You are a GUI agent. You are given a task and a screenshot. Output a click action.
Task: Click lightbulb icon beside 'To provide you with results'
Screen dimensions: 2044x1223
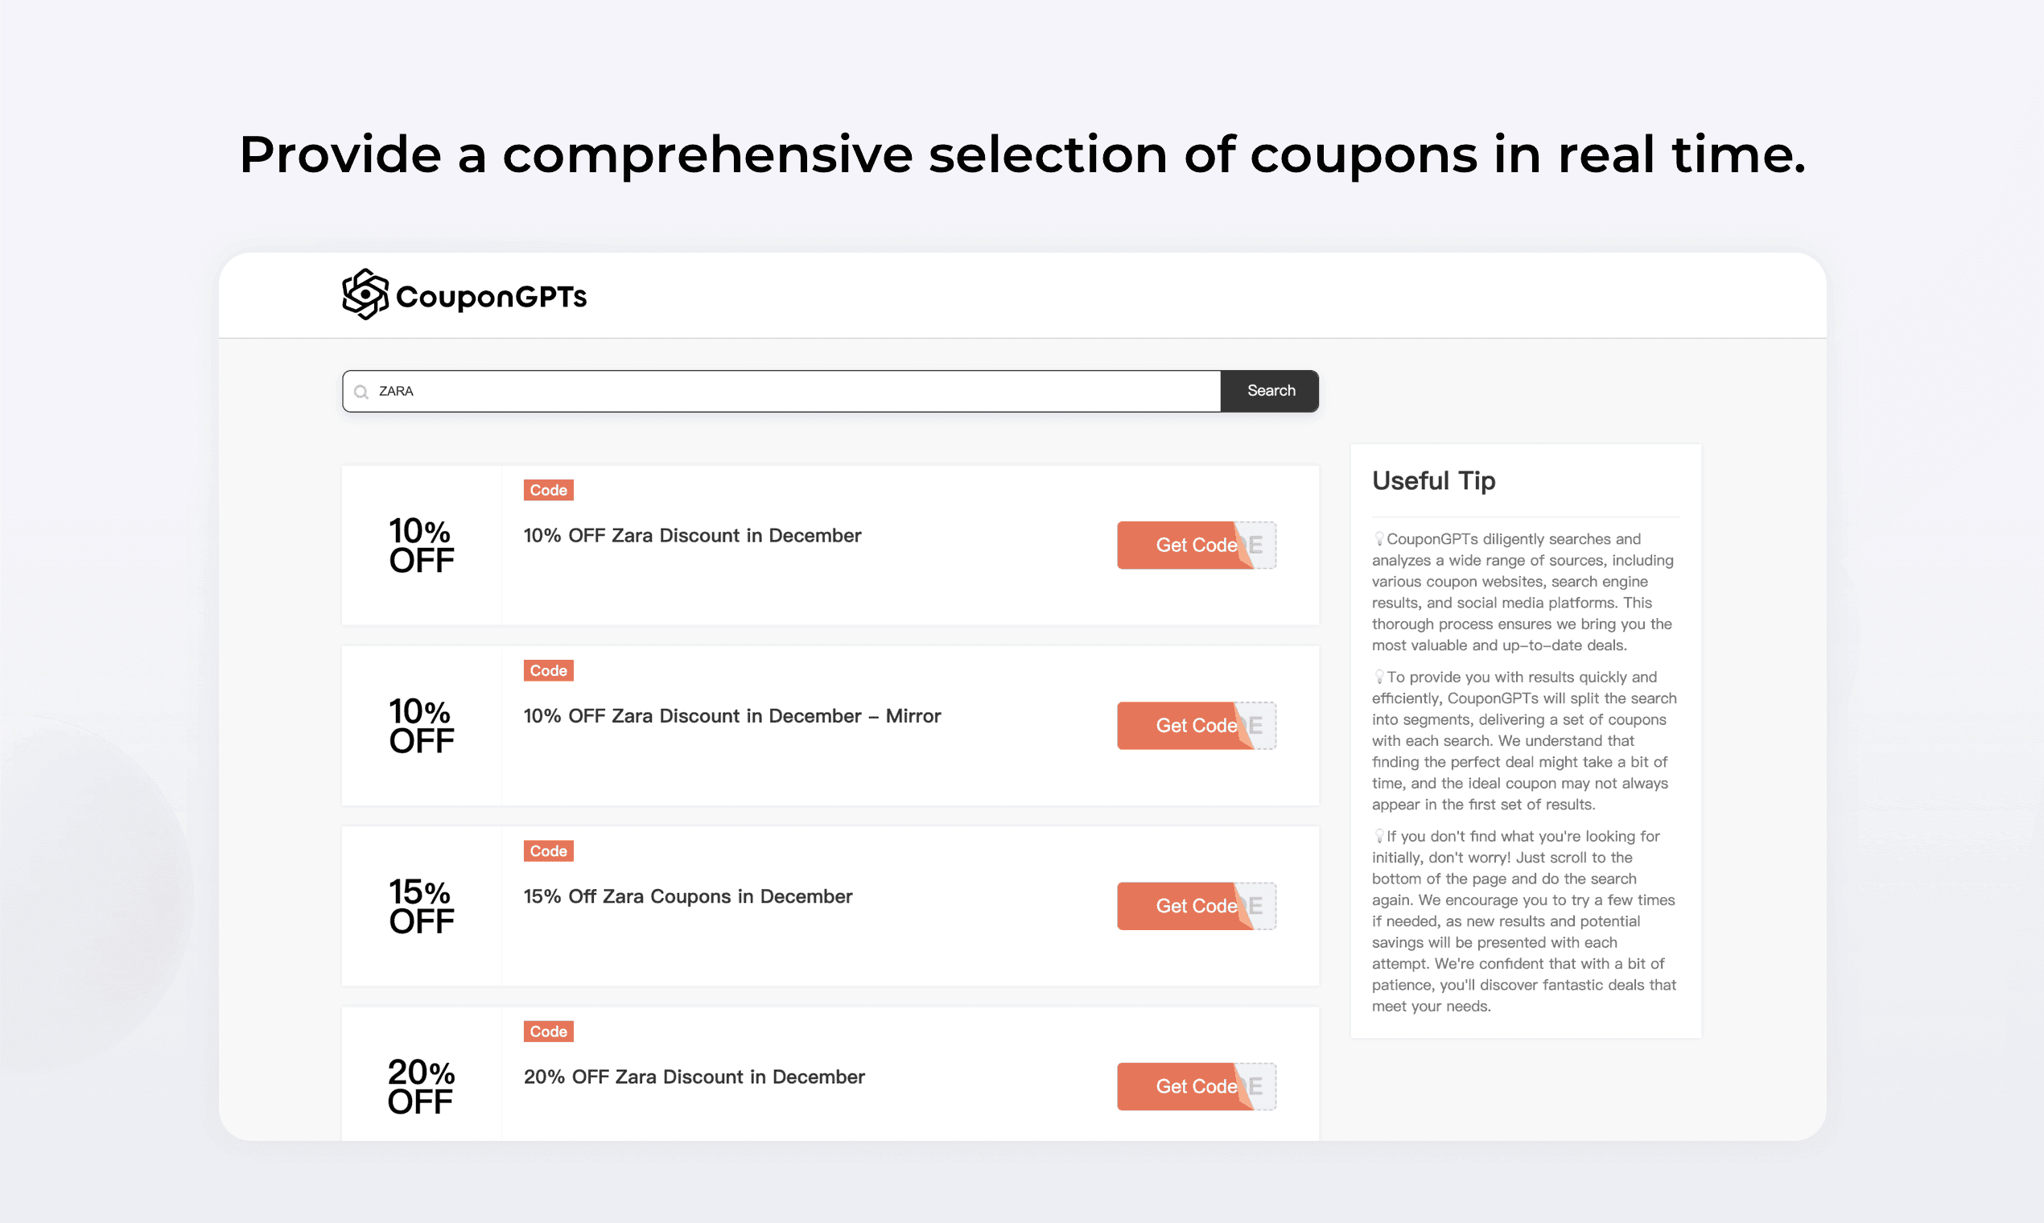point(1378,677)
